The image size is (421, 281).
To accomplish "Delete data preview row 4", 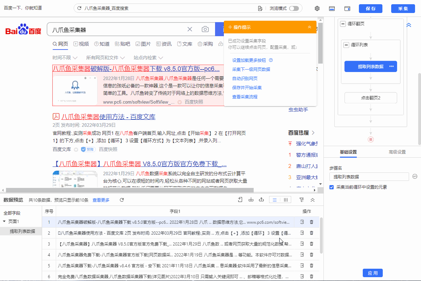I will [312, 255].
